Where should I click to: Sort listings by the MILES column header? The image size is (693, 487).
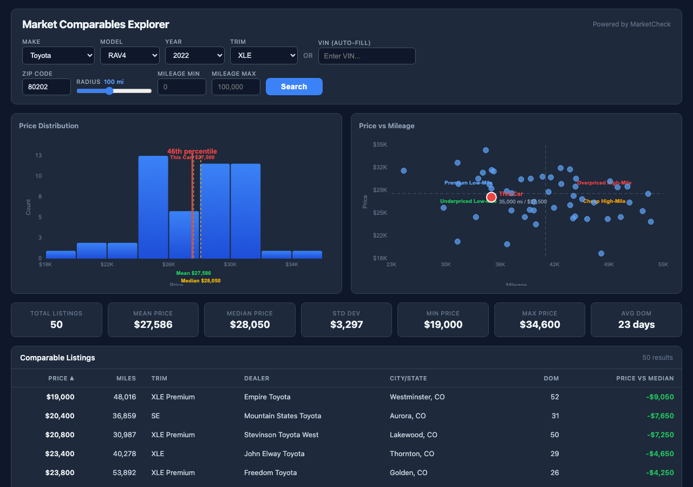tap(126, 378)
